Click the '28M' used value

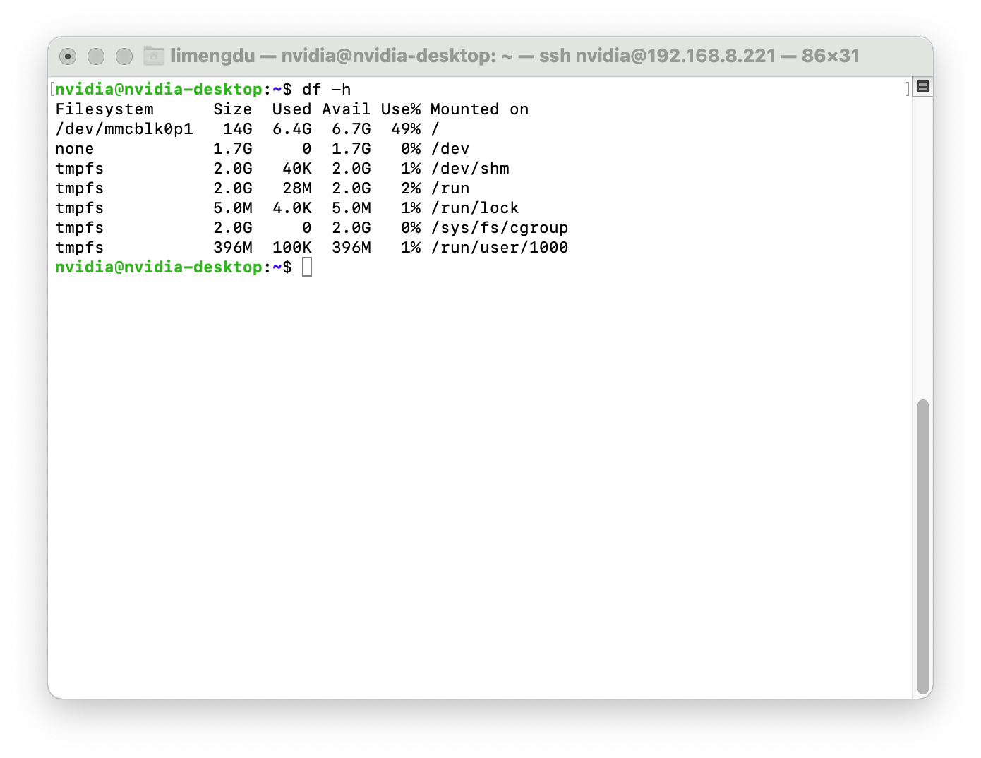pyautogui.click(x=296, y=188)
